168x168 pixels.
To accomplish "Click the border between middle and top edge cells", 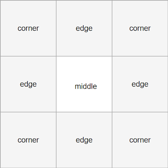I will pos(84,56).
